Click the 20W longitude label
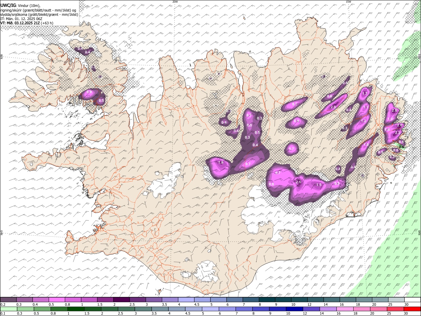Image resolution: width=421 pixels, height=316 pixels. (x=175, y=2)
